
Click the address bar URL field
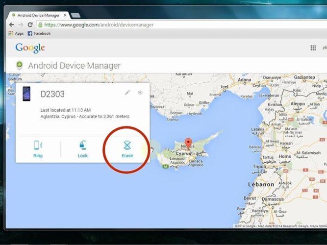click(x=181, y=25)
